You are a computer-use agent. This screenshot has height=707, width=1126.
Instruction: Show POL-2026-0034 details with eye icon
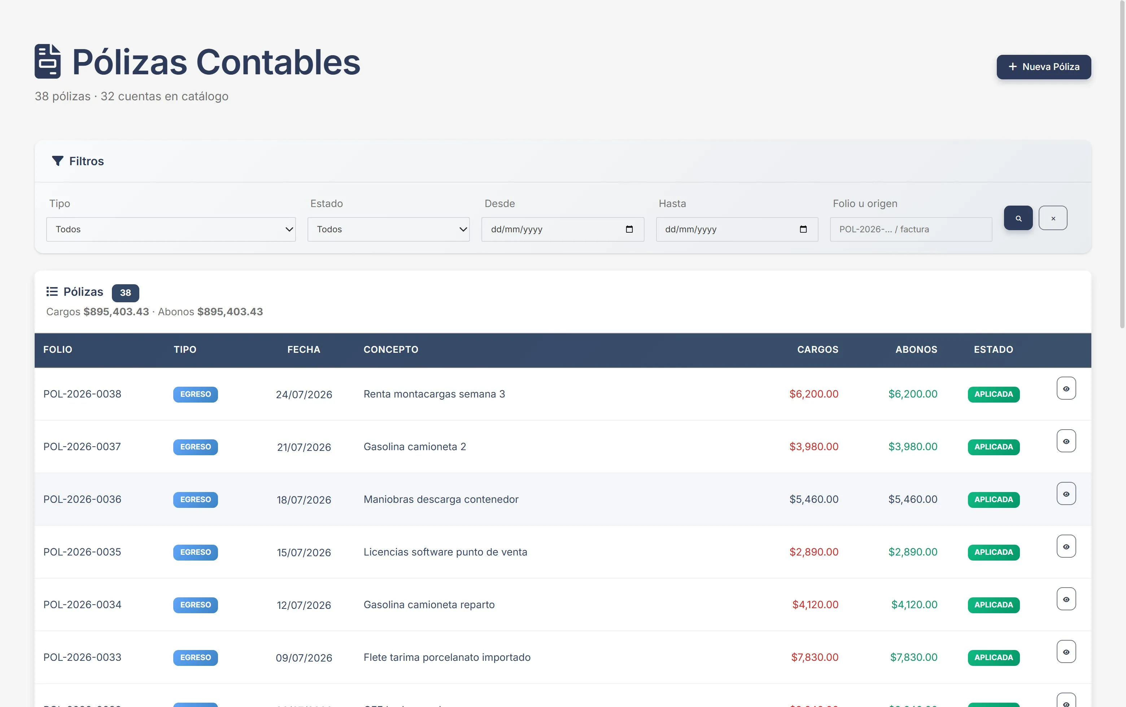1066,598
